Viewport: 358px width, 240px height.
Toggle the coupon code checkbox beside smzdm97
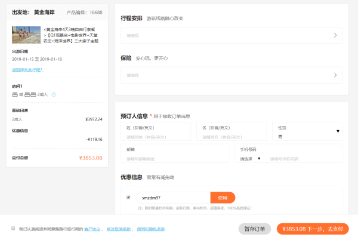(x=128, y=197)
